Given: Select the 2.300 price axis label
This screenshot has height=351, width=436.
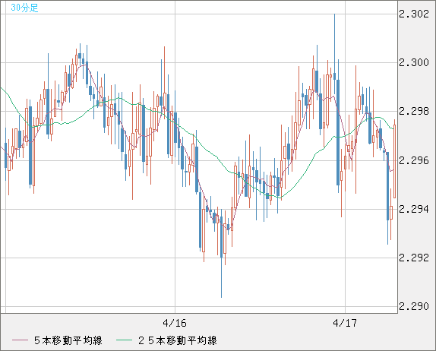Looking at the screenshot, I should tap(414, 62).
